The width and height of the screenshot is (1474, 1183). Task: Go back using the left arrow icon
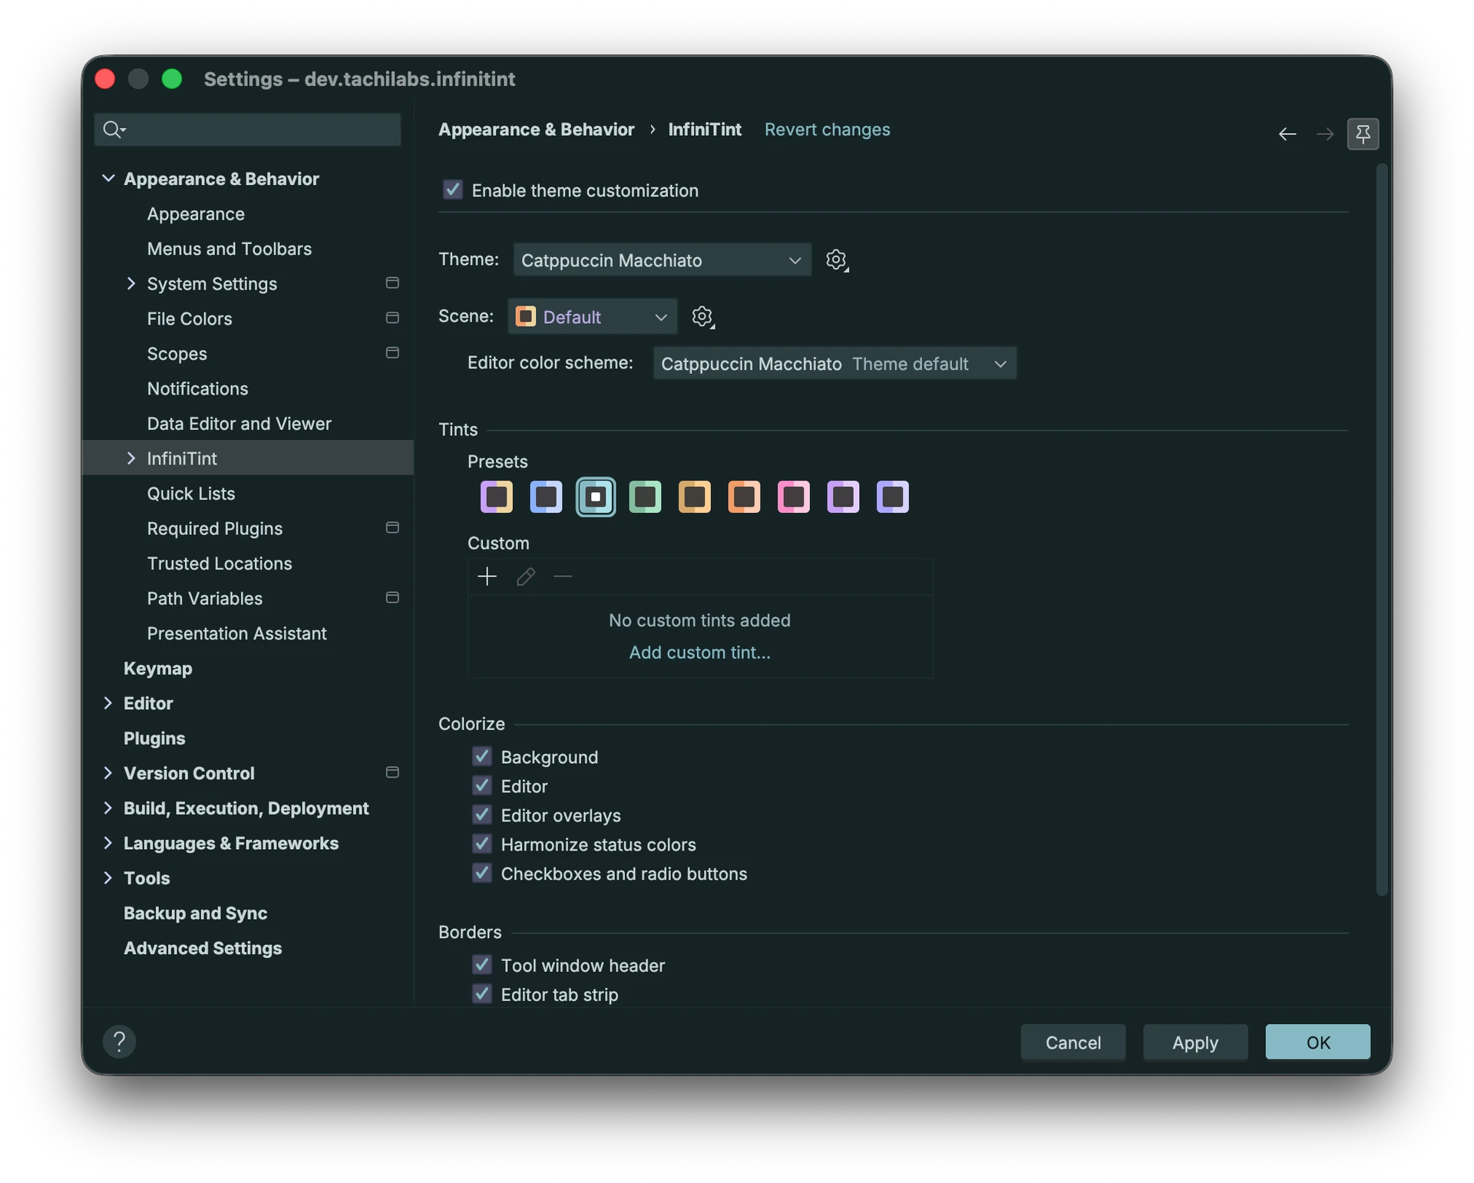click(1287, 134)
